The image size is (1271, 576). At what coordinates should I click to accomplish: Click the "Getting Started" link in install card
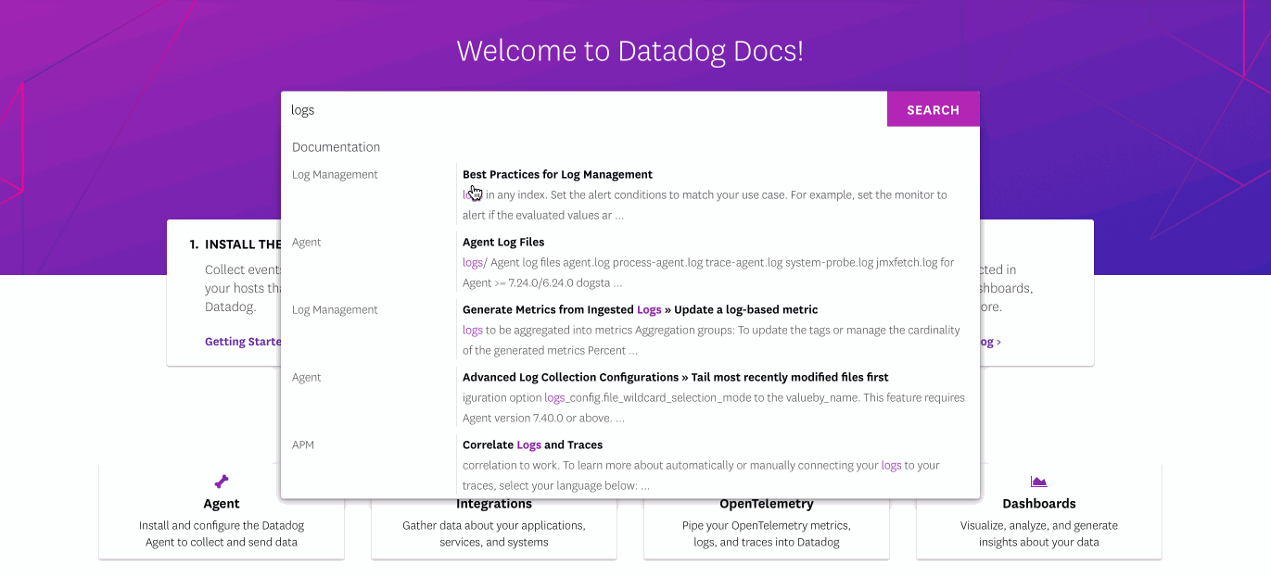coord(243,342)
